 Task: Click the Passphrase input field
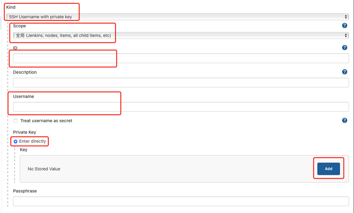[181, 201]
